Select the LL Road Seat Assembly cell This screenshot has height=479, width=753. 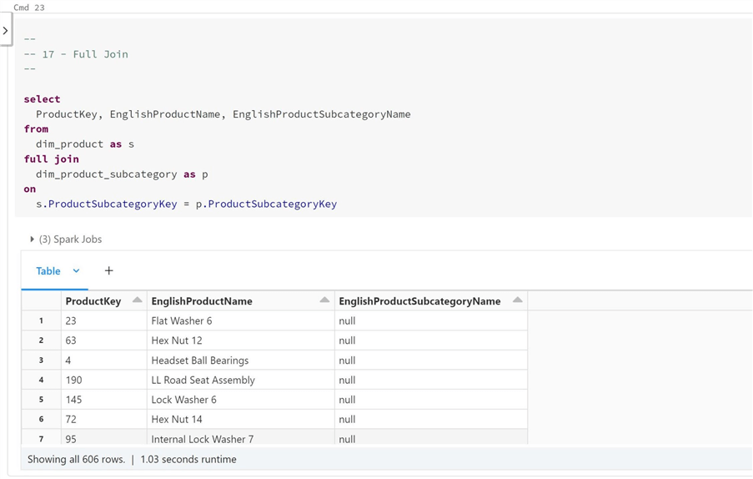[241, 380]
